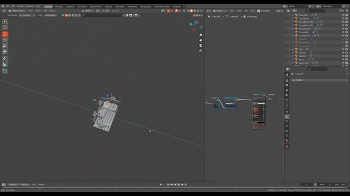The height and width of the screenshot is (196, 350).
Task: Open the node editor Object type dropdown
Action: 219,11
